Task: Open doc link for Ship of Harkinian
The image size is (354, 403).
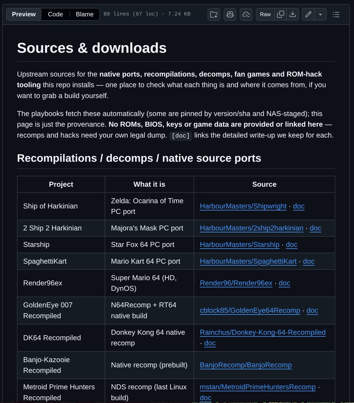Action: (x=299, y=206)
